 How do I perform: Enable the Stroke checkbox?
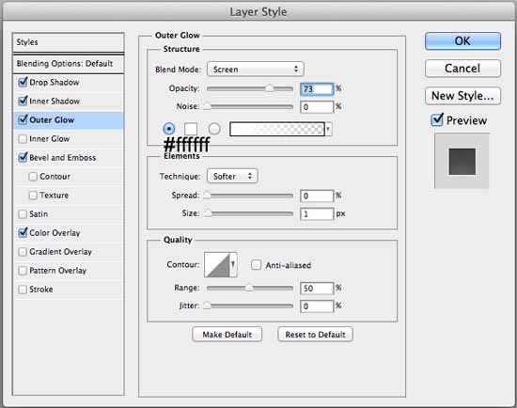coord(23,290)
